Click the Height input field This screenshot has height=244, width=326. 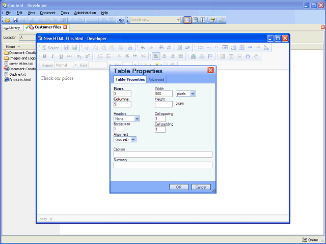pyautogui.click(x=164, y=104)
